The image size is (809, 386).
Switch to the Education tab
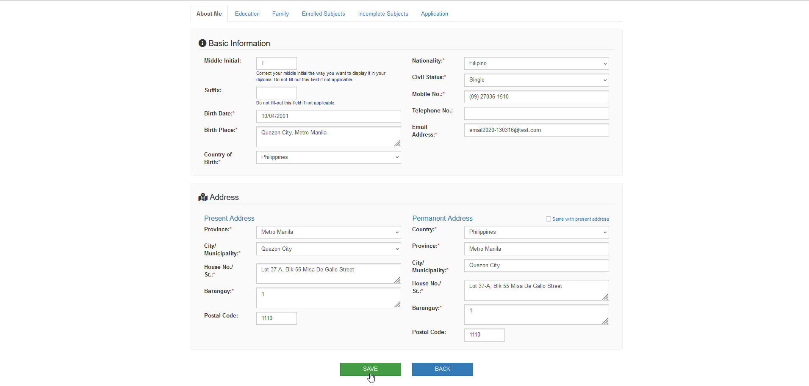247,14
